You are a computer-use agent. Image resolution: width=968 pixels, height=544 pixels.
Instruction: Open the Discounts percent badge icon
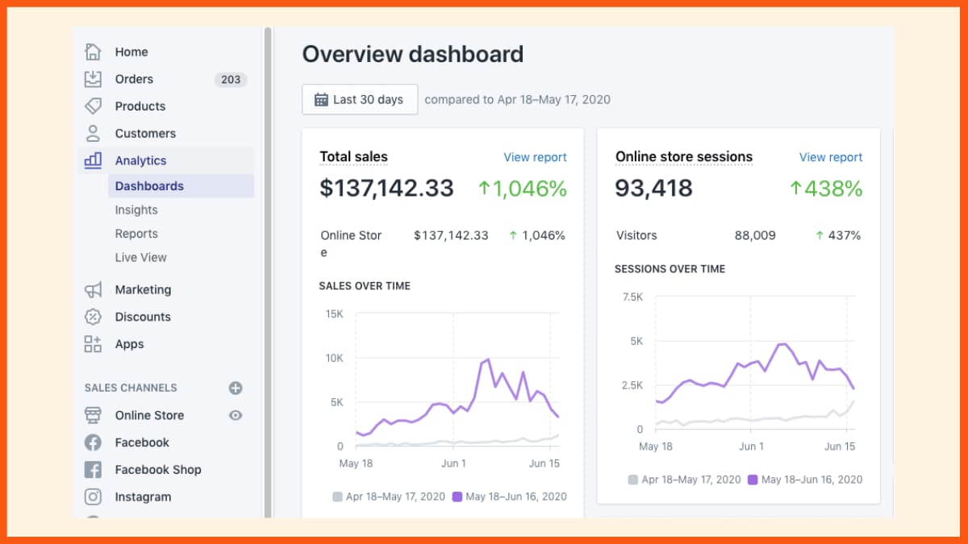pyautogui.click(x=93, y=317)
